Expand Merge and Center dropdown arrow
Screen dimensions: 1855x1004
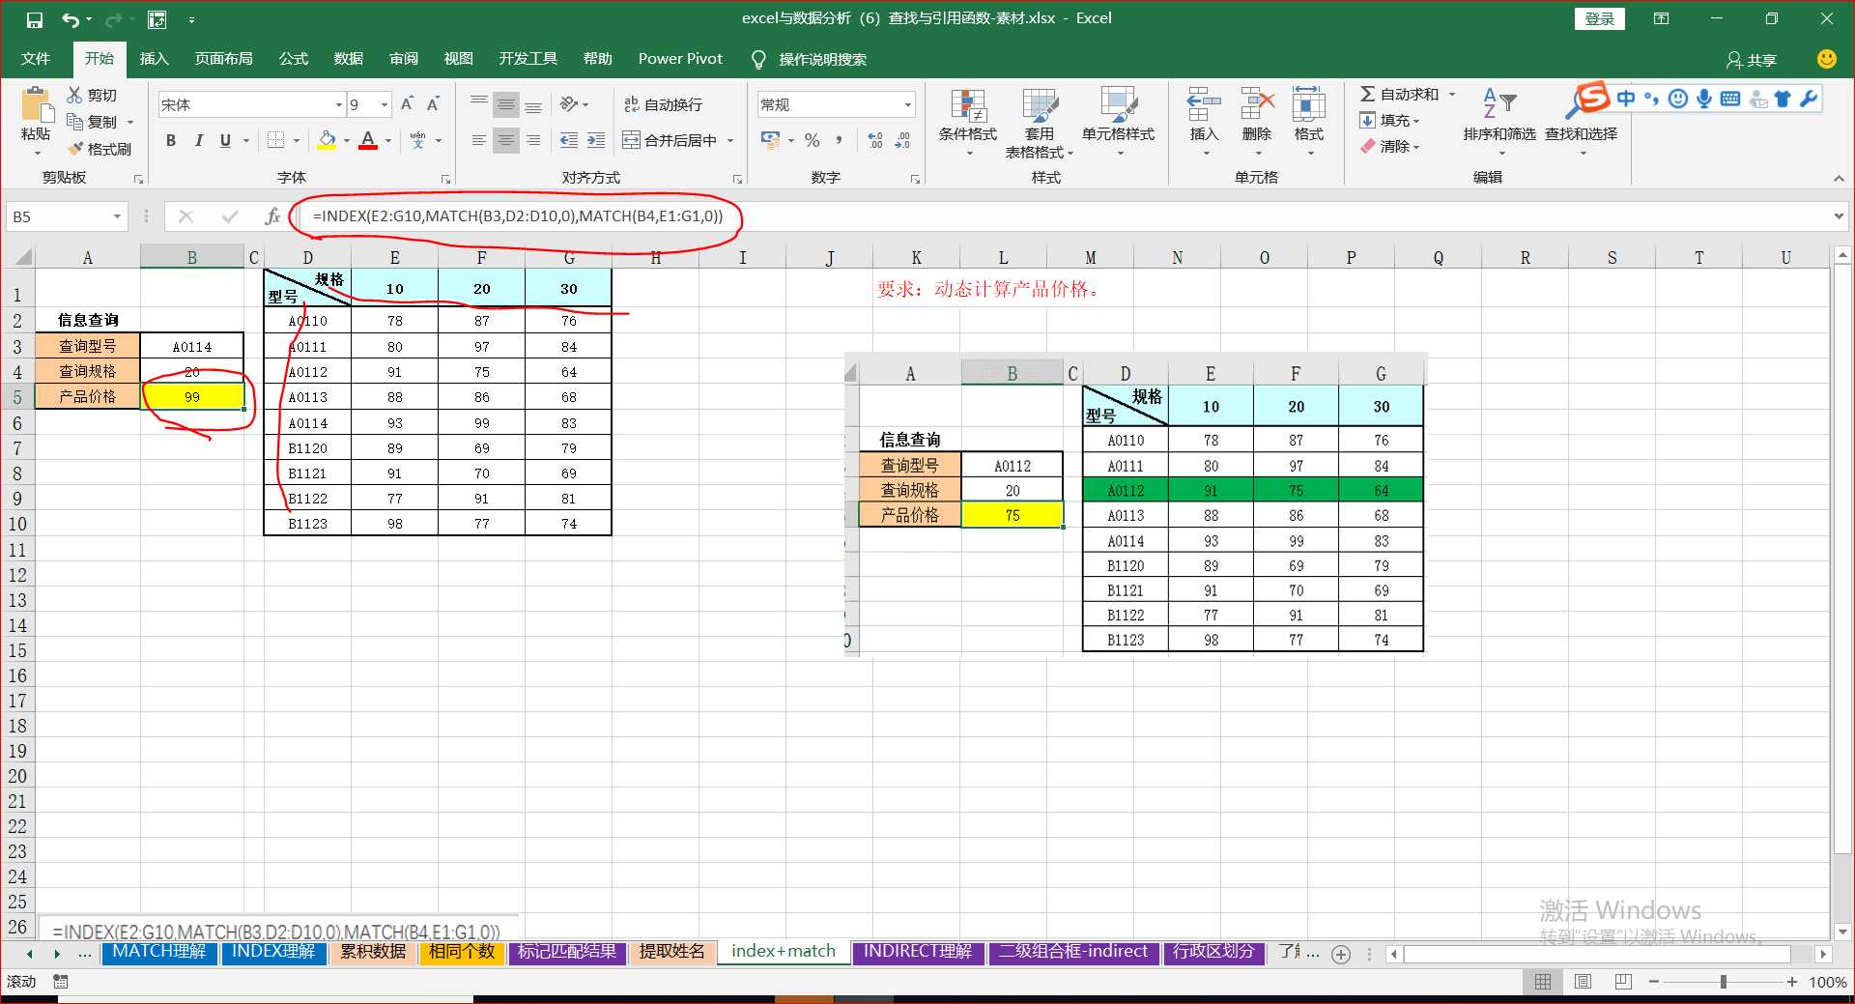[730, 140]
